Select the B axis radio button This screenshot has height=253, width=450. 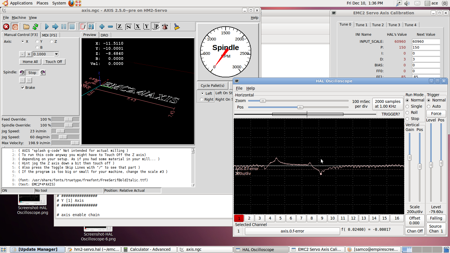37,47
